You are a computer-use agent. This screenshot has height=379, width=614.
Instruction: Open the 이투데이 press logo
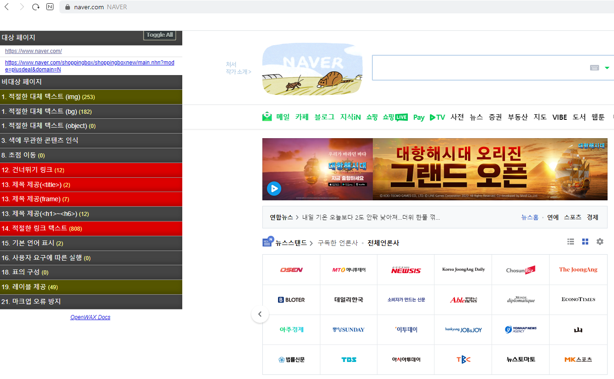coord(406,330)
